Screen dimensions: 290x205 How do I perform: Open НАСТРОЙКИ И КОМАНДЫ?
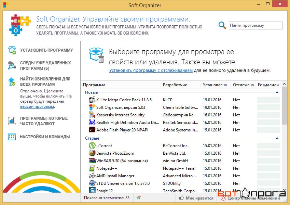(x=45, y=137)
